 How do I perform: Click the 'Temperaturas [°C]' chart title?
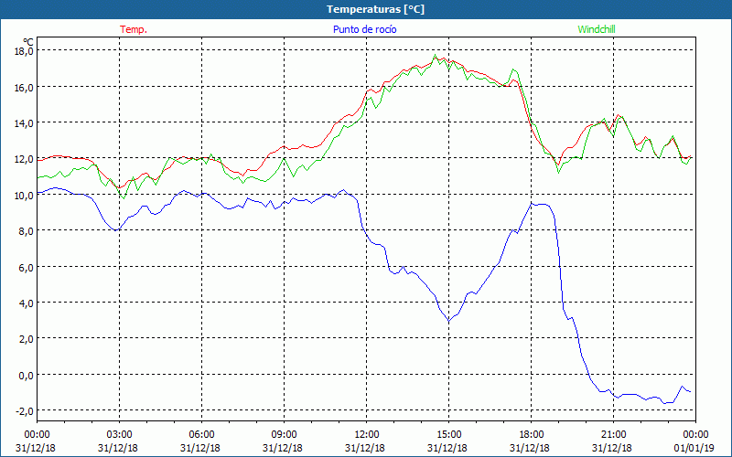[x=375, y=9]
